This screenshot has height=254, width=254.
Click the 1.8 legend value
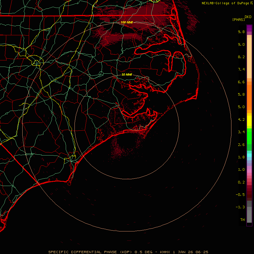coord(241,157)
